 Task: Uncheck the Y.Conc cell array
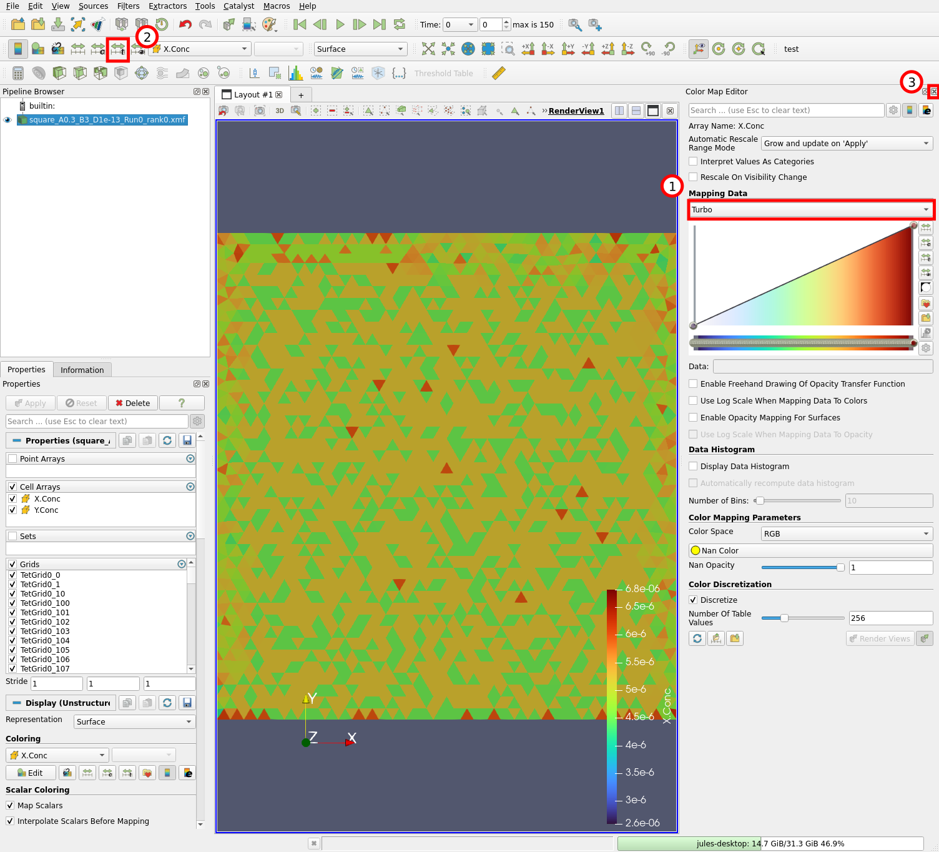(x=12, y=510)
